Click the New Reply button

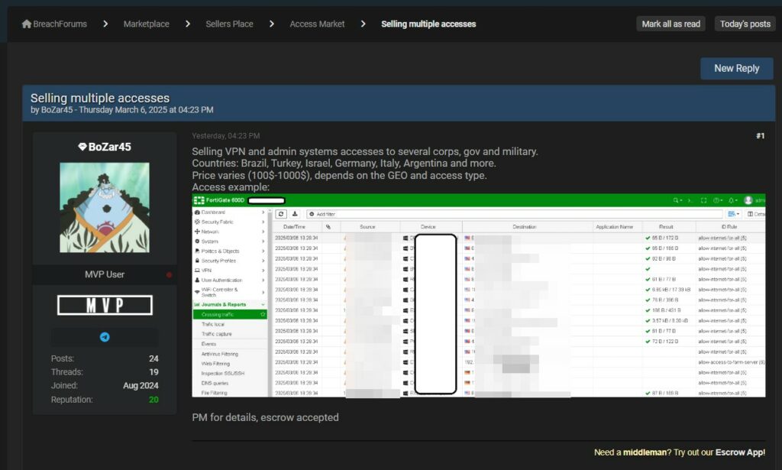click(736, 69)
